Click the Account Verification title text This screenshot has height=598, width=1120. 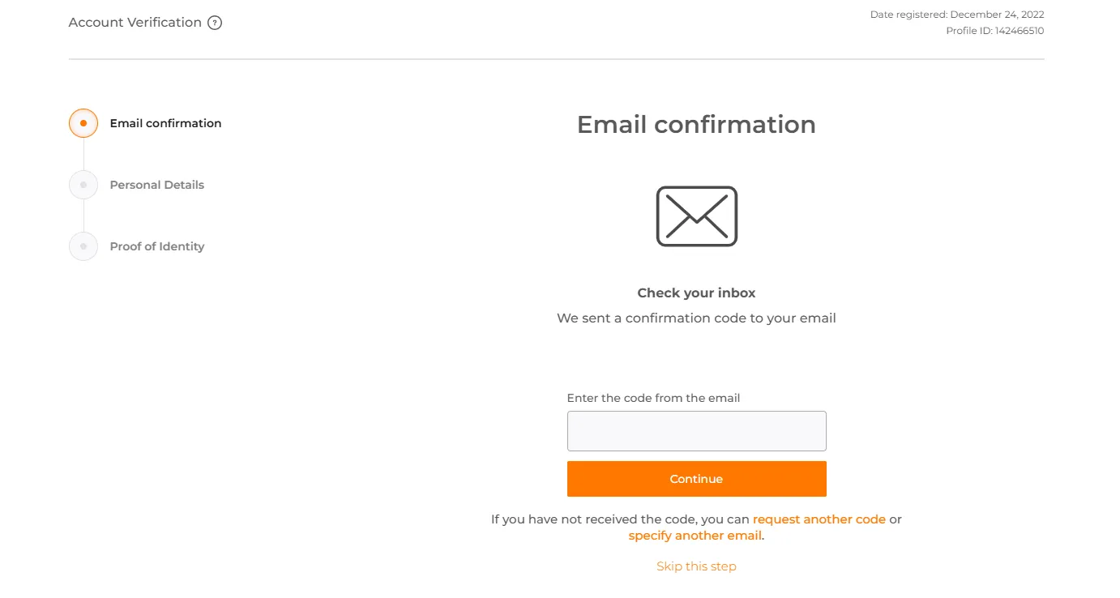[x=135, y=23]
